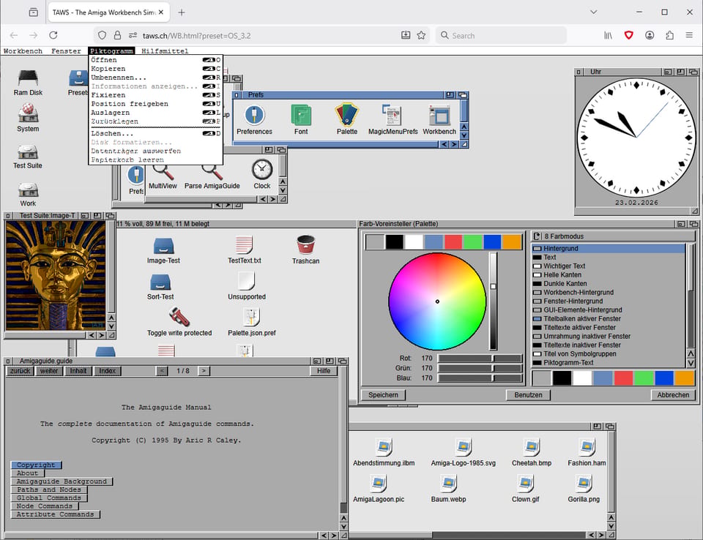
Task: Adjust the Rot color slider
Action: [480, 359]
